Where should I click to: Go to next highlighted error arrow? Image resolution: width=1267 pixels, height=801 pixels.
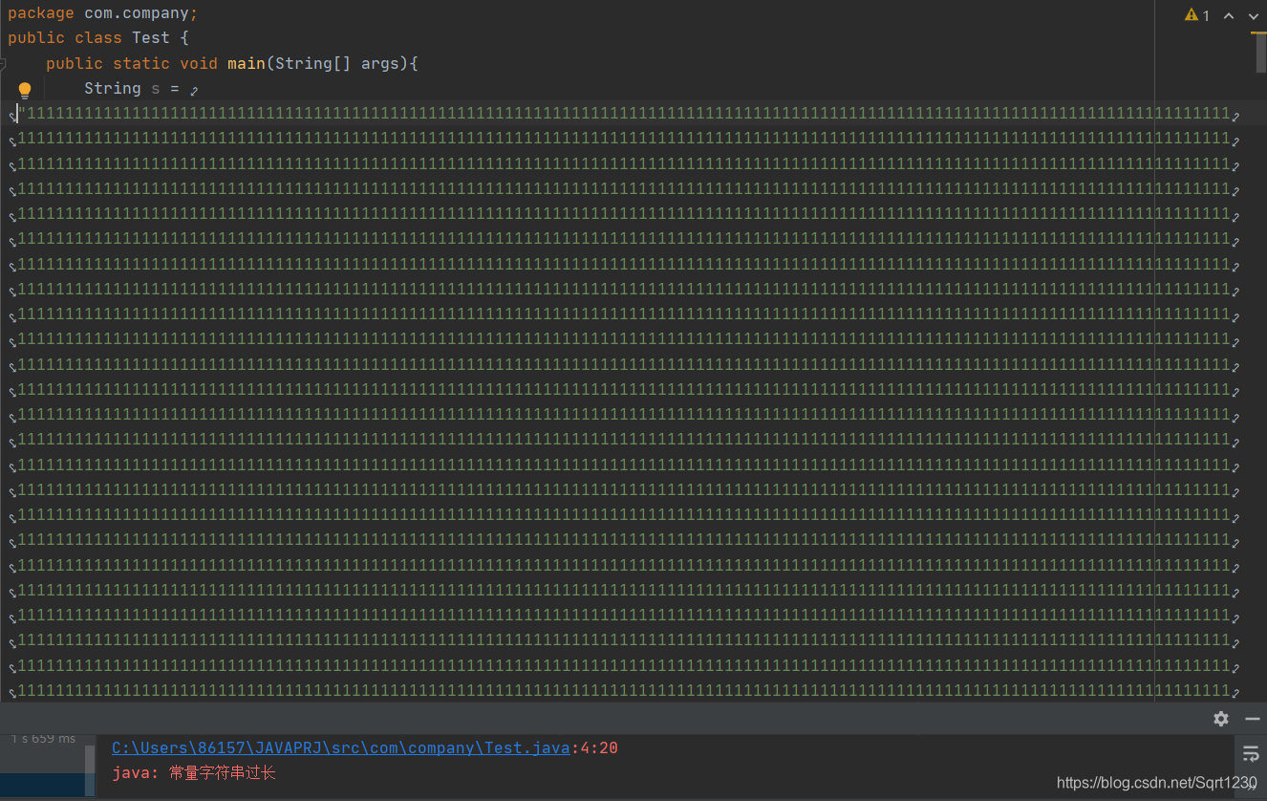point(1253,15)
